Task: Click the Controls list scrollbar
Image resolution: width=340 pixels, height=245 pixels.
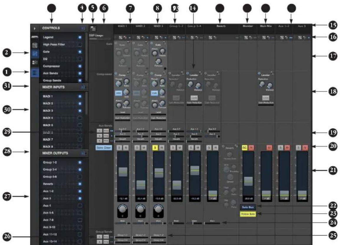Action: pyautogui.click(x=86, y=57)
